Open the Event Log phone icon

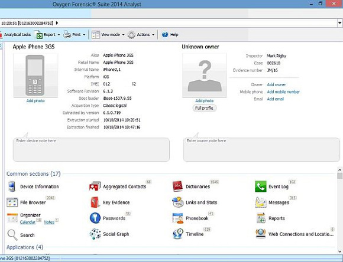point(261,186)
